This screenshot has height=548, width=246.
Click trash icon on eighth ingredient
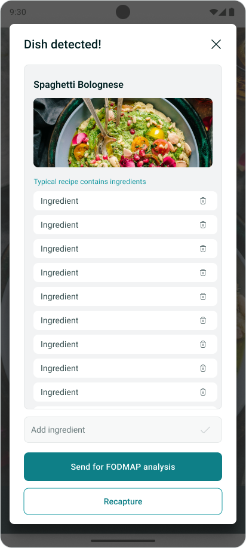(x=202, y=368)
